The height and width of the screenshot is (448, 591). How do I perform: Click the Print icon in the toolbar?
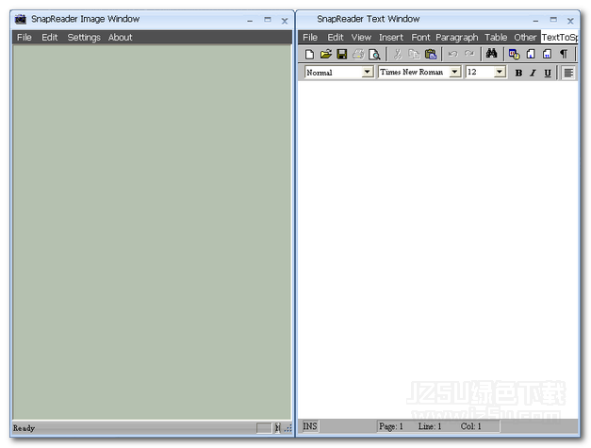(x=358, y=55)
